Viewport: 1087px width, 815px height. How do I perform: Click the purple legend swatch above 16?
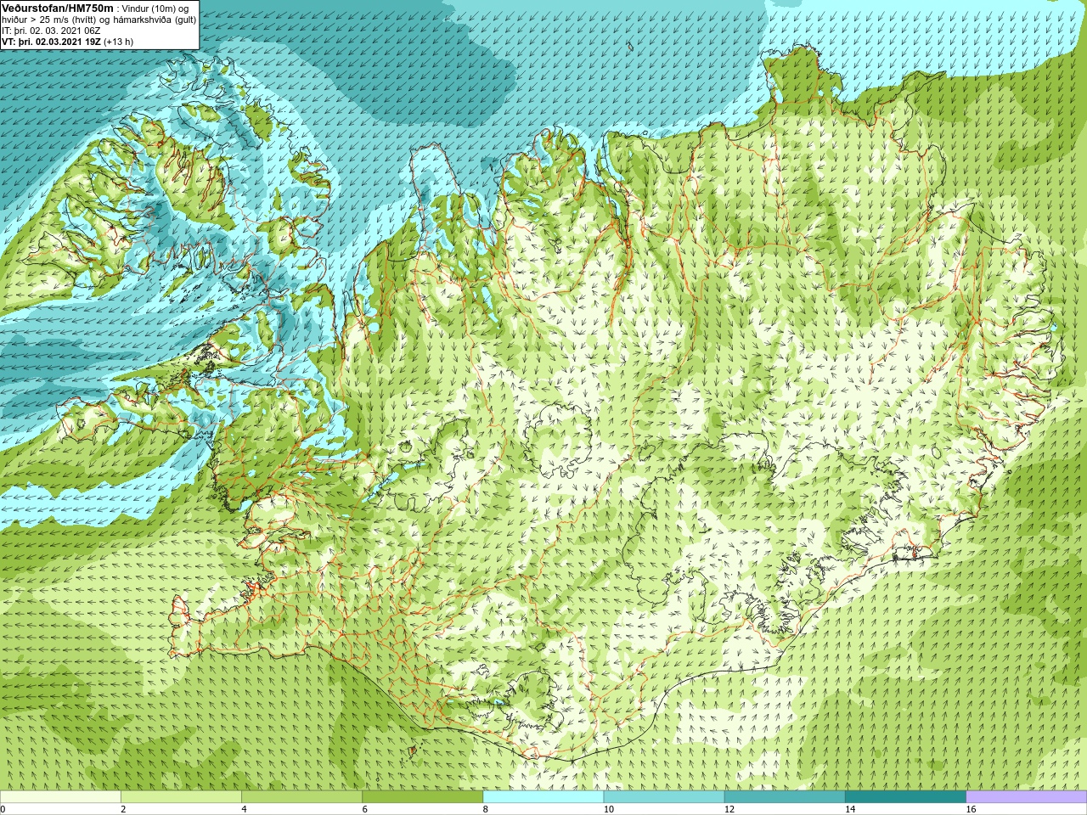(x=1026, y=797)
